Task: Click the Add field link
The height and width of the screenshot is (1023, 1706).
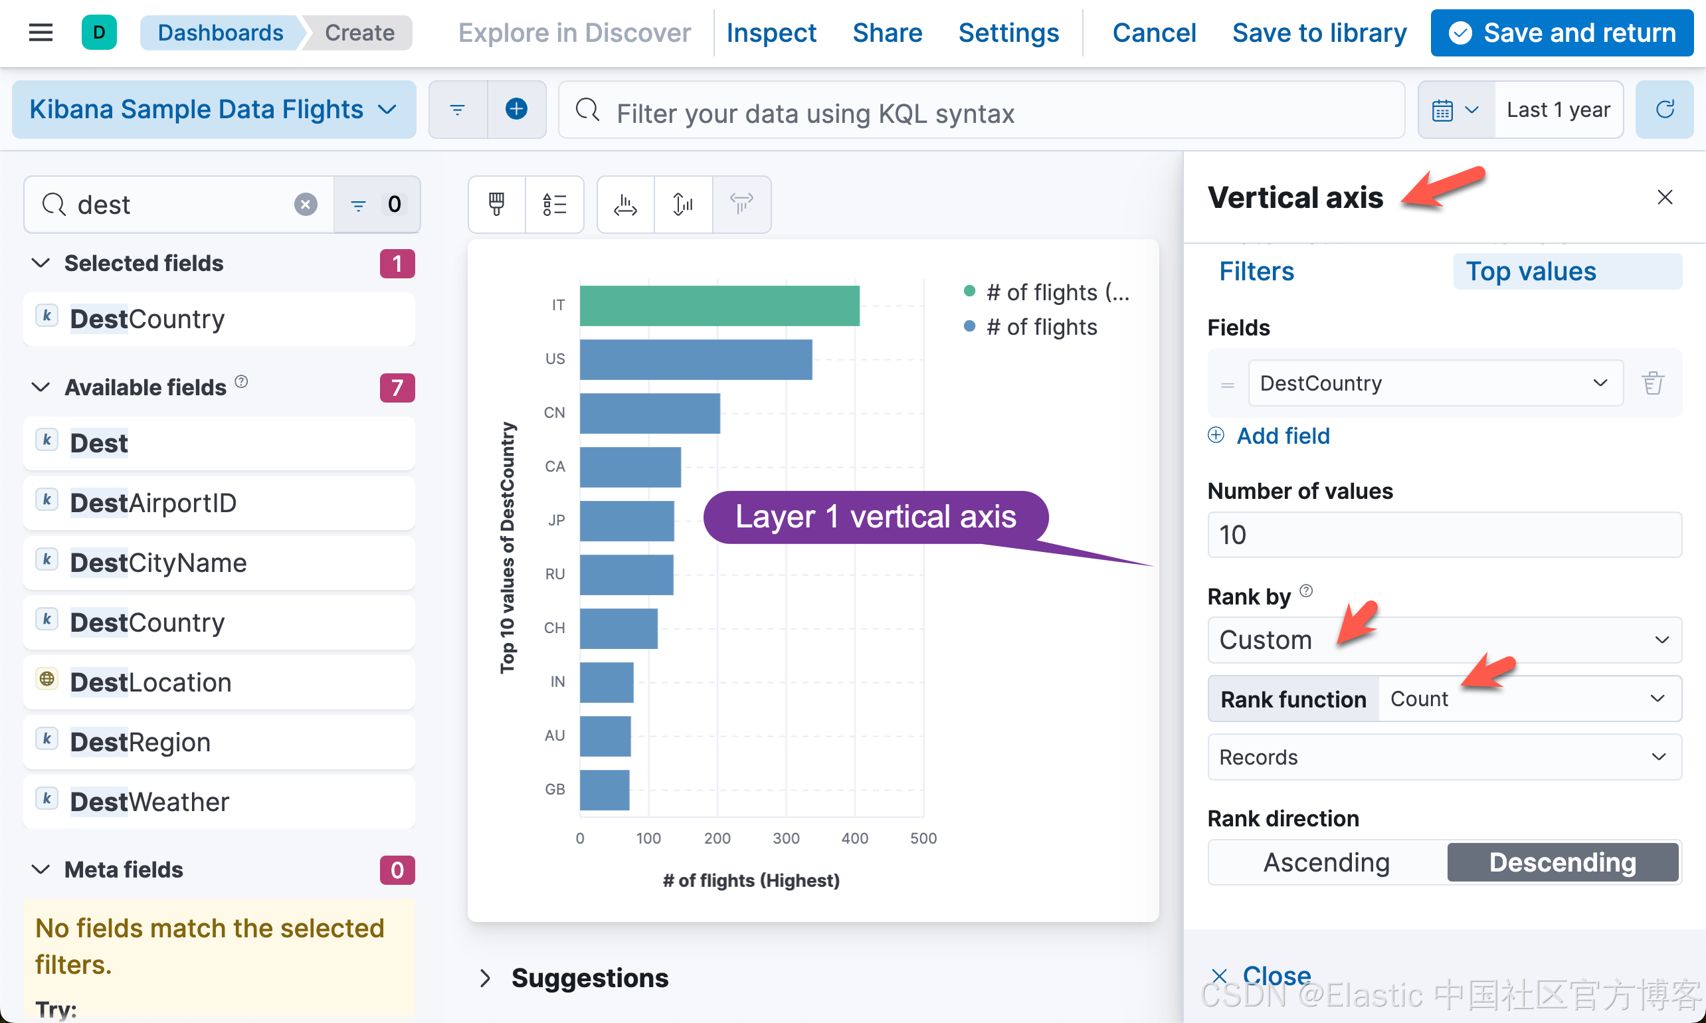Action: click(x=1282, y=436)
